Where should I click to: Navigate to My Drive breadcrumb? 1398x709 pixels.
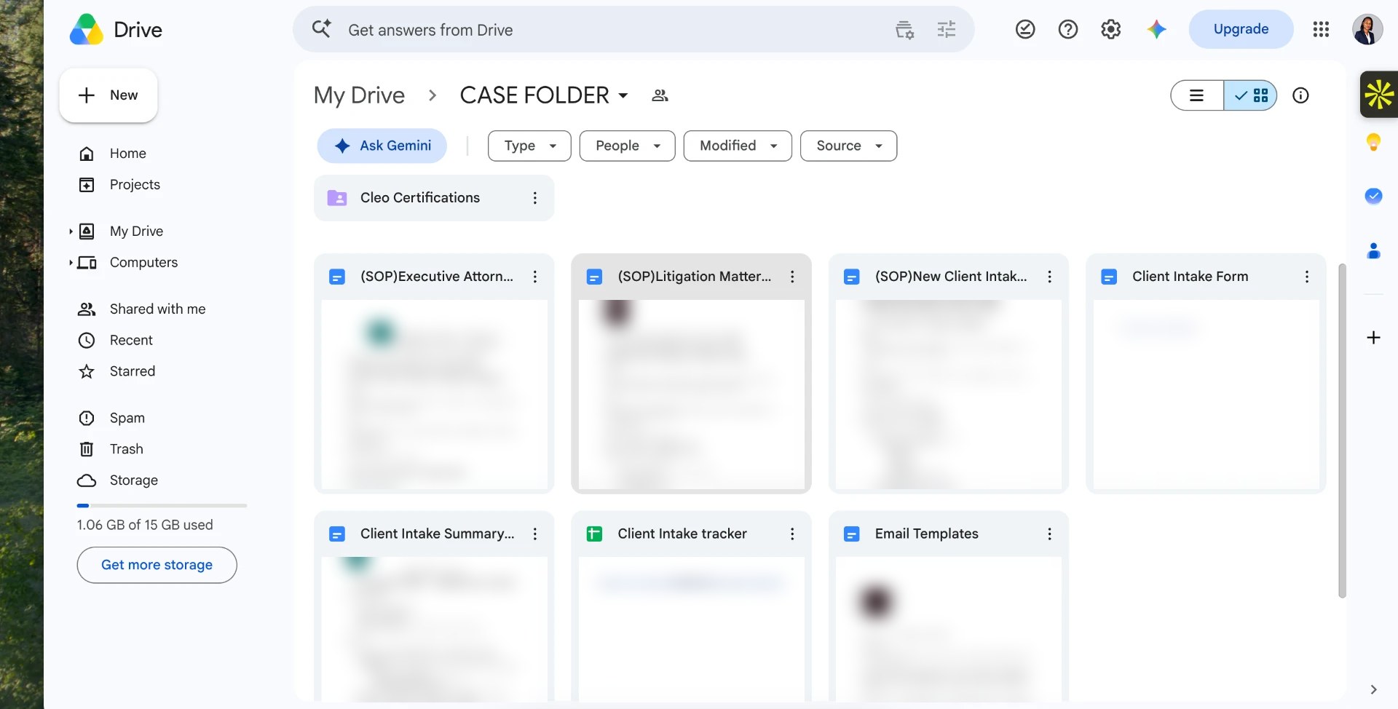pyautogui.click(x=359, y=95)
